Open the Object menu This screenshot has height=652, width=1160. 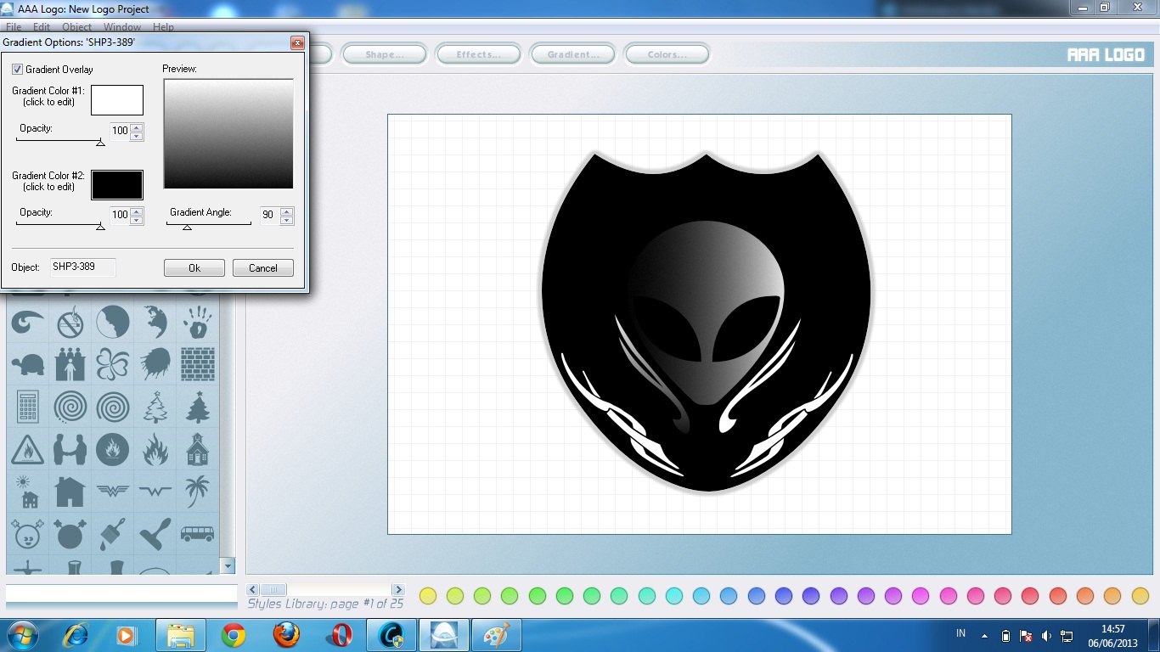77,27
